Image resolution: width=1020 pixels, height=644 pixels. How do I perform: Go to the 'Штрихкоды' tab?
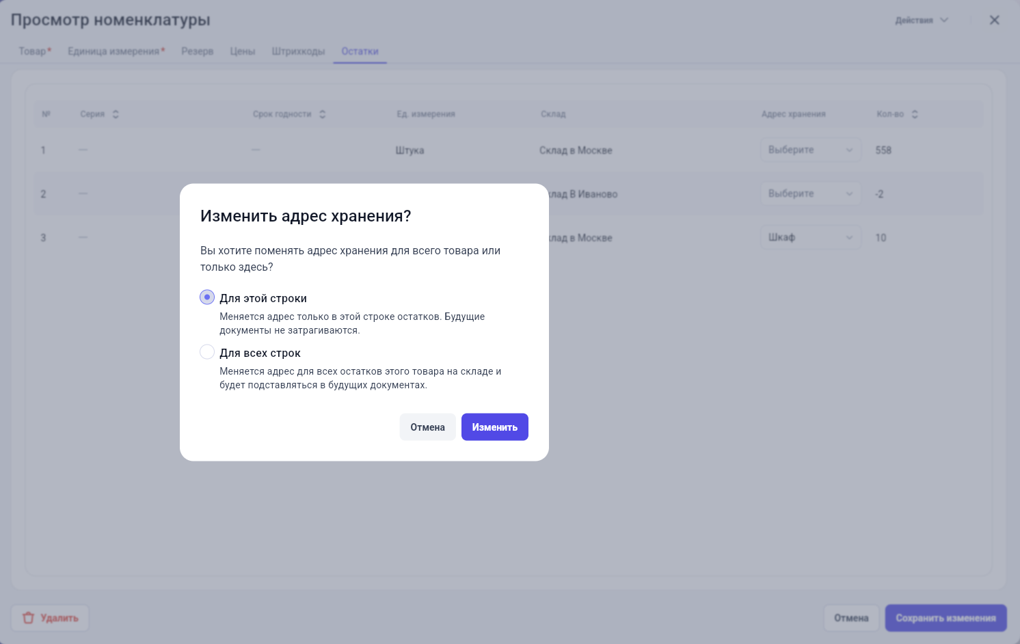tap(298, 51)
